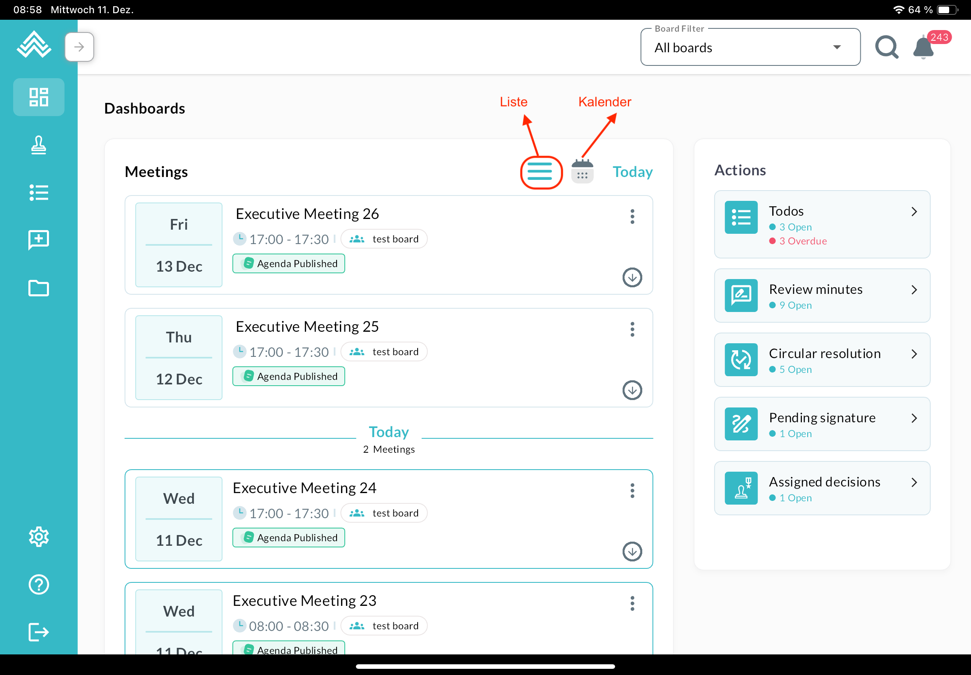Open Executive Meeting 23 three-dot menu
Viewport: 971px width, 675px height.
coord(632,603)
